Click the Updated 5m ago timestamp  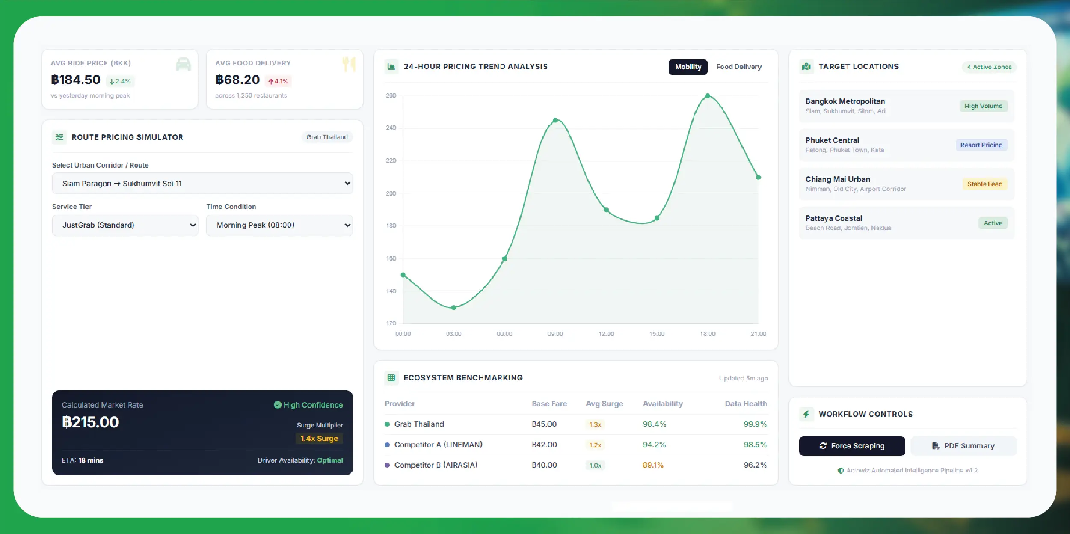(x=743, y=378)
